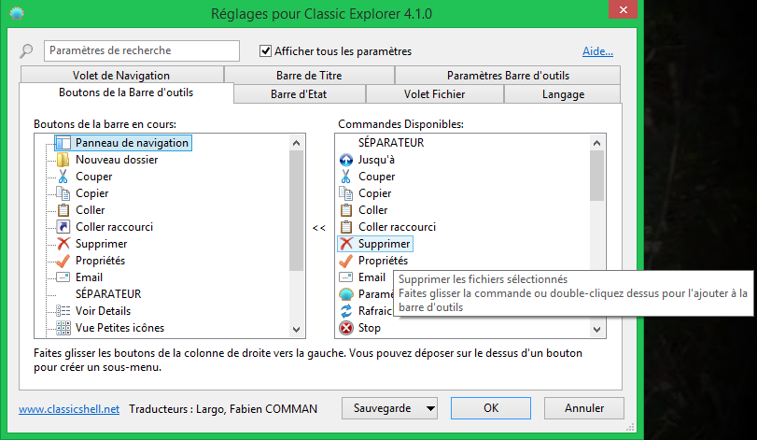The width and height of the screenshot is (757, 440).
Task: Select the Stop icon in available commands
Action: click(x=345, y=328)
